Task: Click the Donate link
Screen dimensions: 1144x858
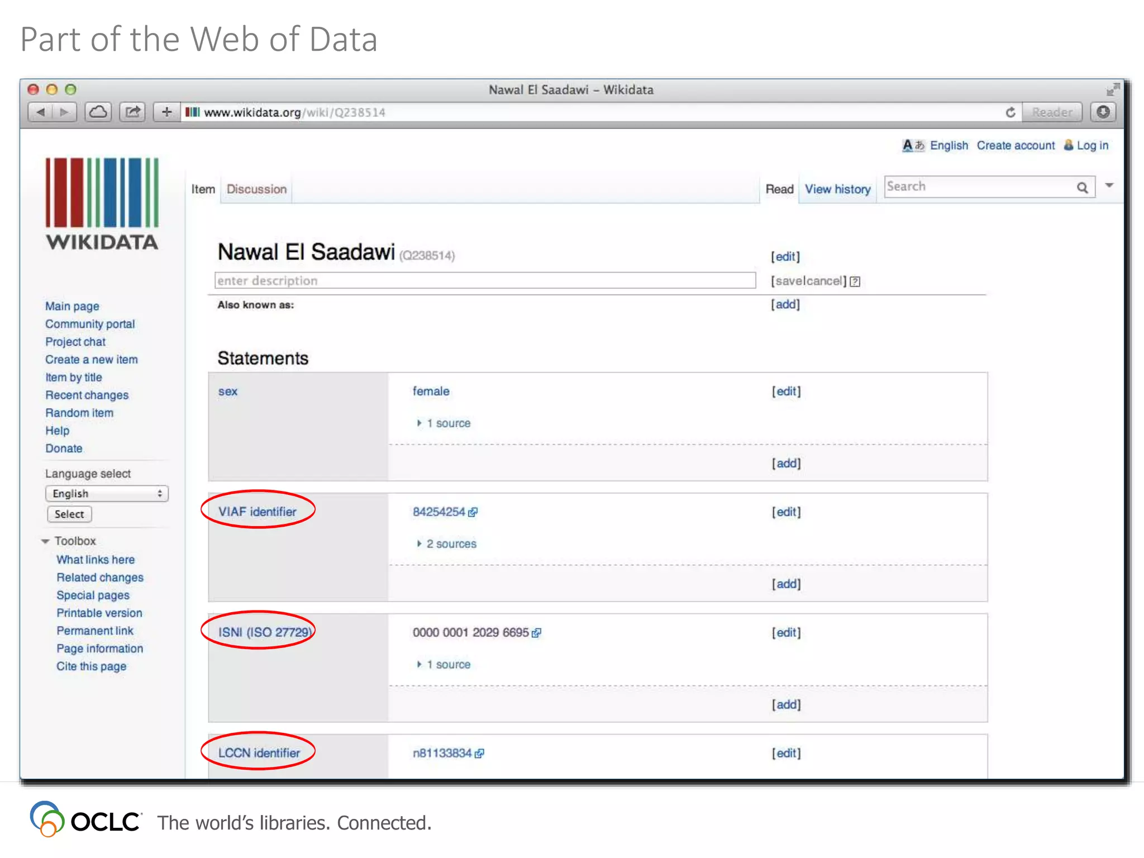Action: pyautogui.click(x=64, y=449)
